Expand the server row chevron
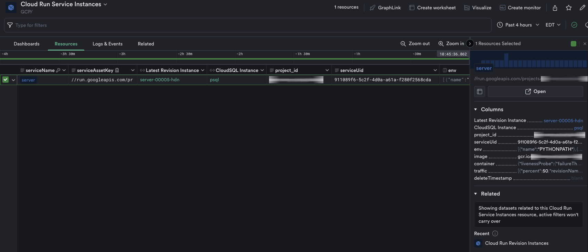This screenshot has height=252, width=588. (x=13, y=80)
